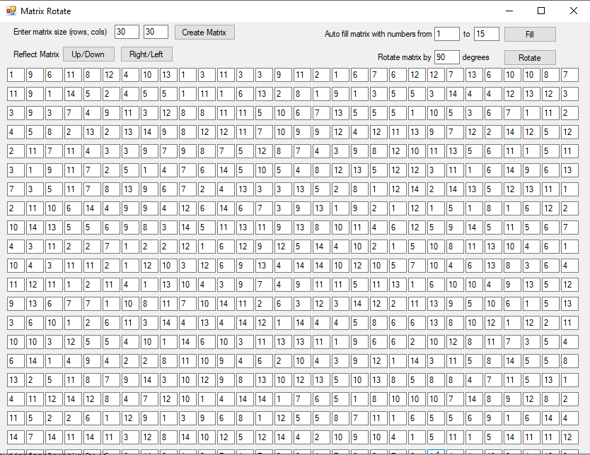
Task: Select the cell with 8 in the second matrix row
Action: (x=302, y=94)
